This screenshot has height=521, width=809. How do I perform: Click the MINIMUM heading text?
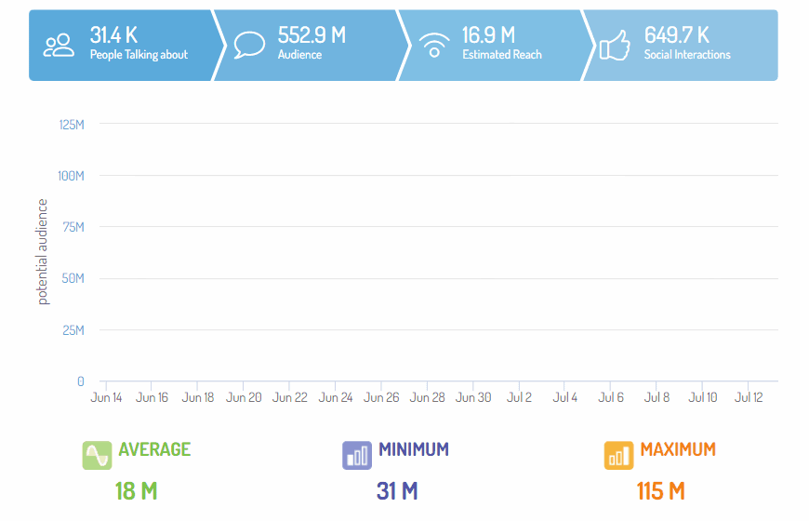tap(414, 450)
